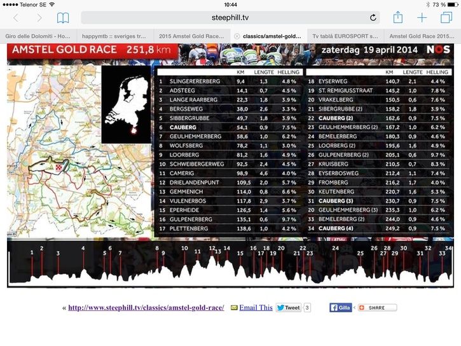461x346 pixels.
Task: Show all tabs overview icon
Action: click(x=446, y=17)
